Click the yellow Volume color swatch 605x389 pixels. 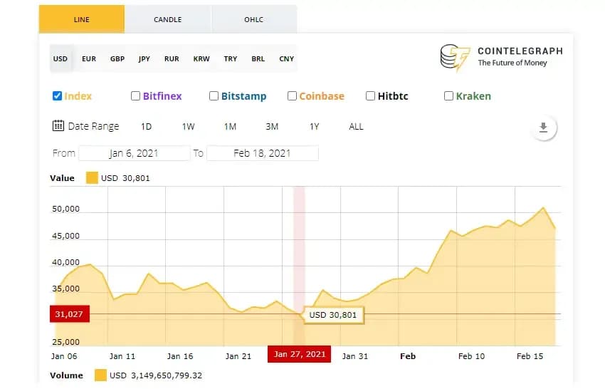100,375
